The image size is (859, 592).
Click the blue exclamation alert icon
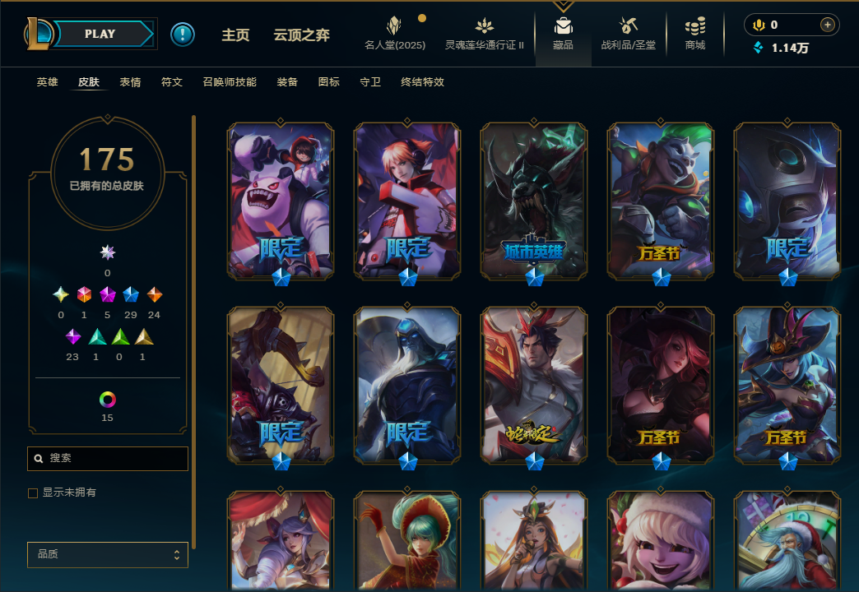pos(183,35)
